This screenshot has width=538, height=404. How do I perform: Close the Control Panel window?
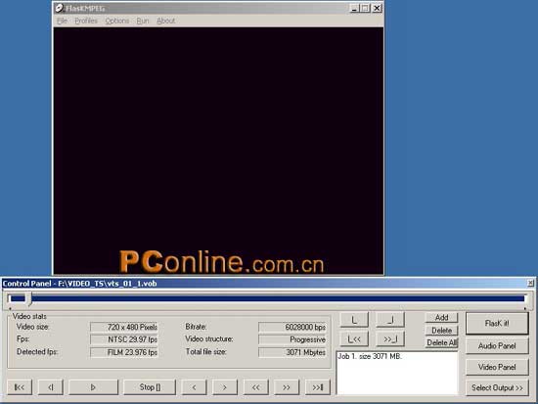(x=530, y=283)
